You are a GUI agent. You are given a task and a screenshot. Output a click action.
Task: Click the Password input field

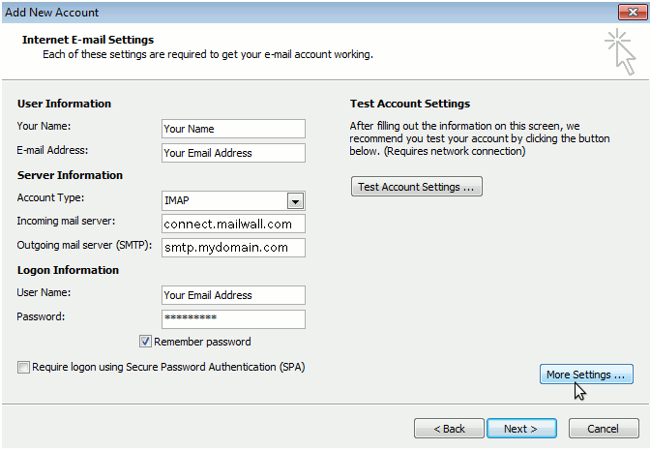(x=233, y=319)
